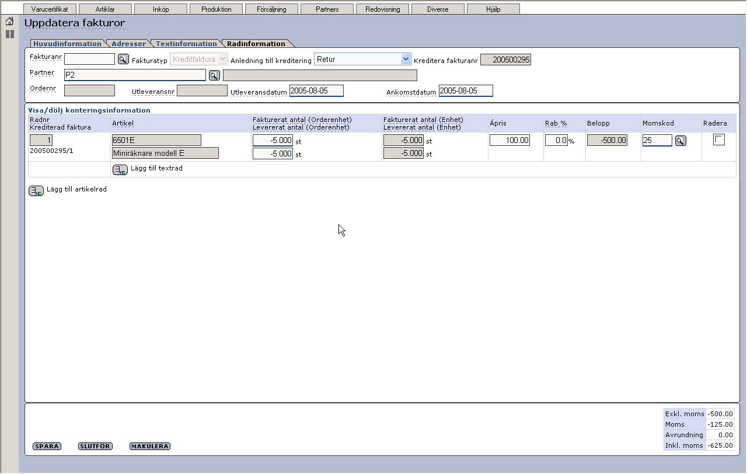
Task: Open the Partners menu
Action: (x=327, y=9)
